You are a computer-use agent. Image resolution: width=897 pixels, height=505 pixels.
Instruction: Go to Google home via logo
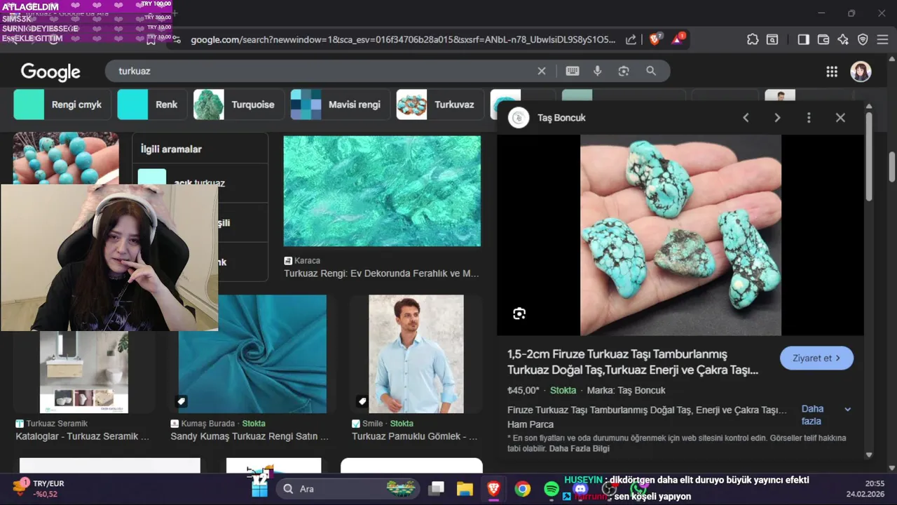coord(50,72)
